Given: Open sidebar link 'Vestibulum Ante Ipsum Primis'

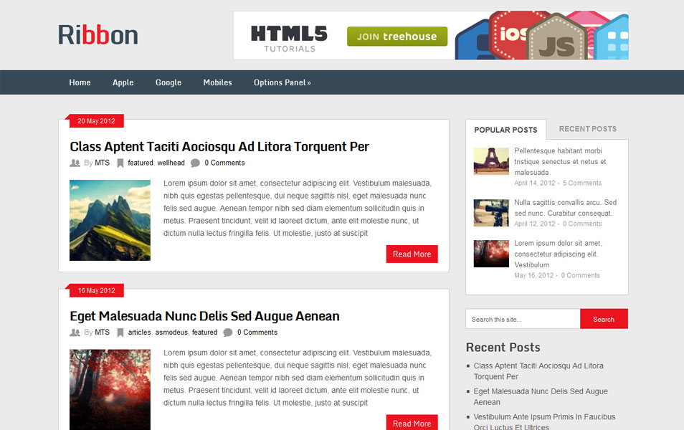Looking at the screenshot, I should coord(544,421).
